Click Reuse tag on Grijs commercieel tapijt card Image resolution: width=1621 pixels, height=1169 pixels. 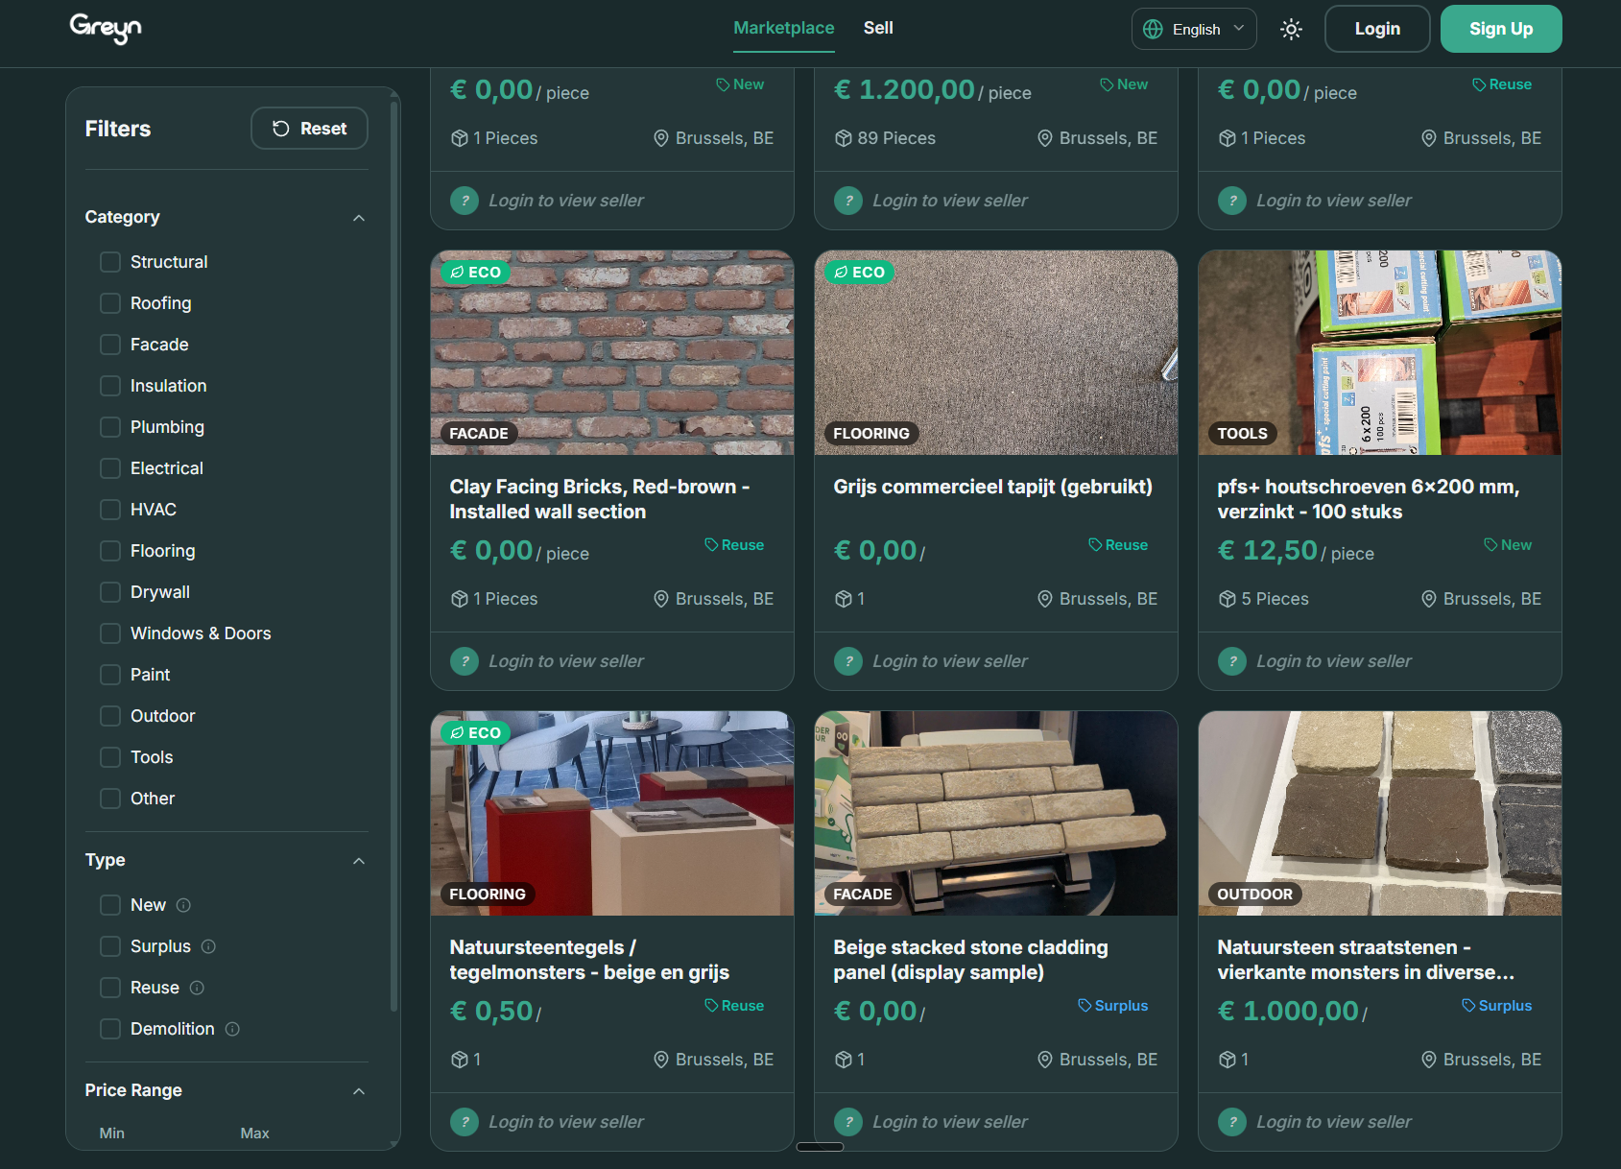pyautogui.click(x=1118, y=545)
